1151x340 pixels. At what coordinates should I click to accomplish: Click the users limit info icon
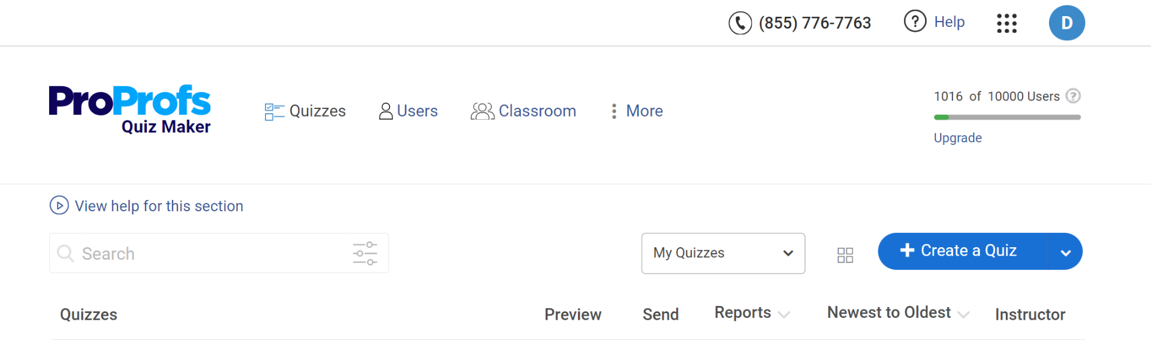[x=1073, y=96]
